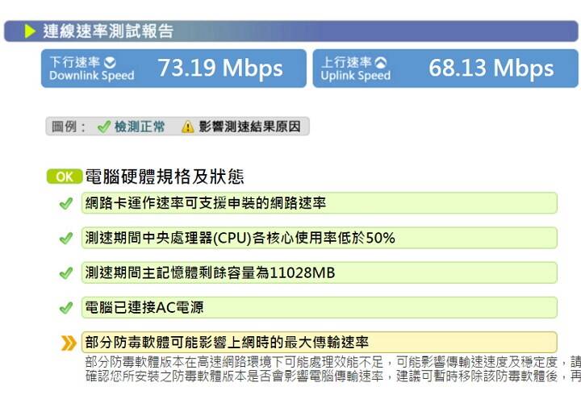The height and width of the screenshot is (420, 581).
Task: Click the green play triangle beside 連線速率測試報告
Action: 30,31
